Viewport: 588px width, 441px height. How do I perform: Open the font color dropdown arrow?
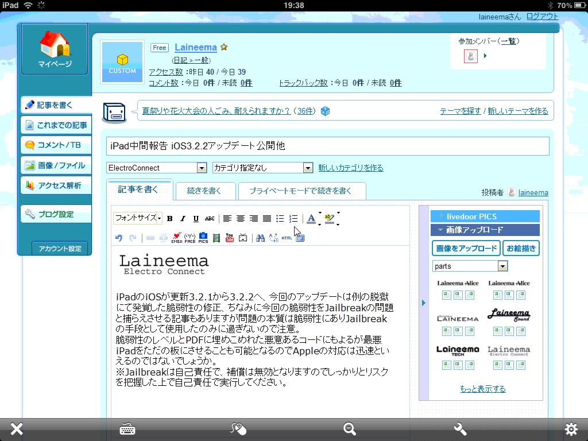point(319,219)
